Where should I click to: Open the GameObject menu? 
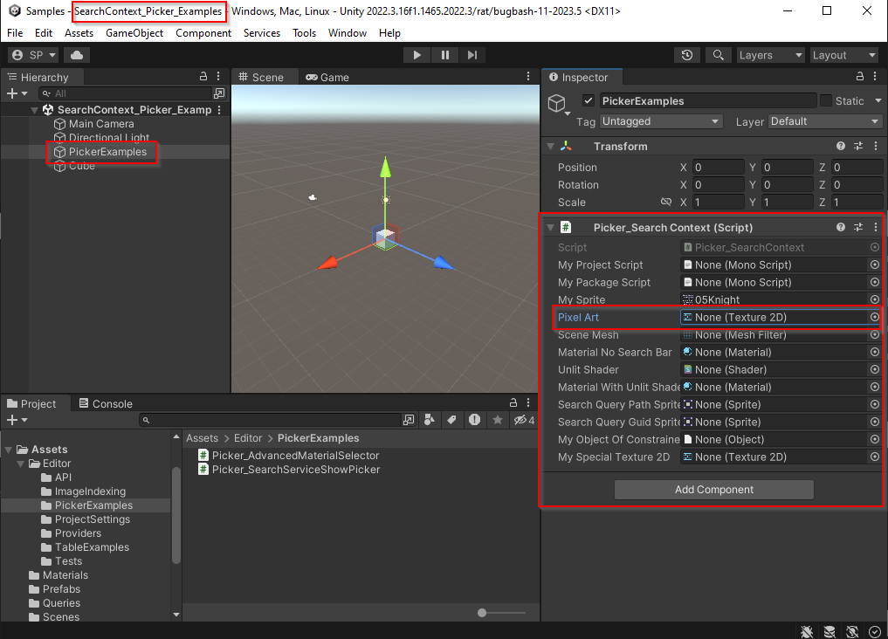(x=134, y=33)
